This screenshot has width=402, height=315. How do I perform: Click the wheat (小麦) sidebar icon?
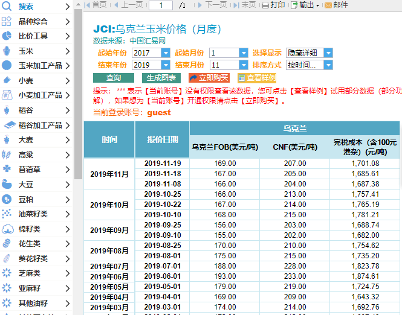7,80
